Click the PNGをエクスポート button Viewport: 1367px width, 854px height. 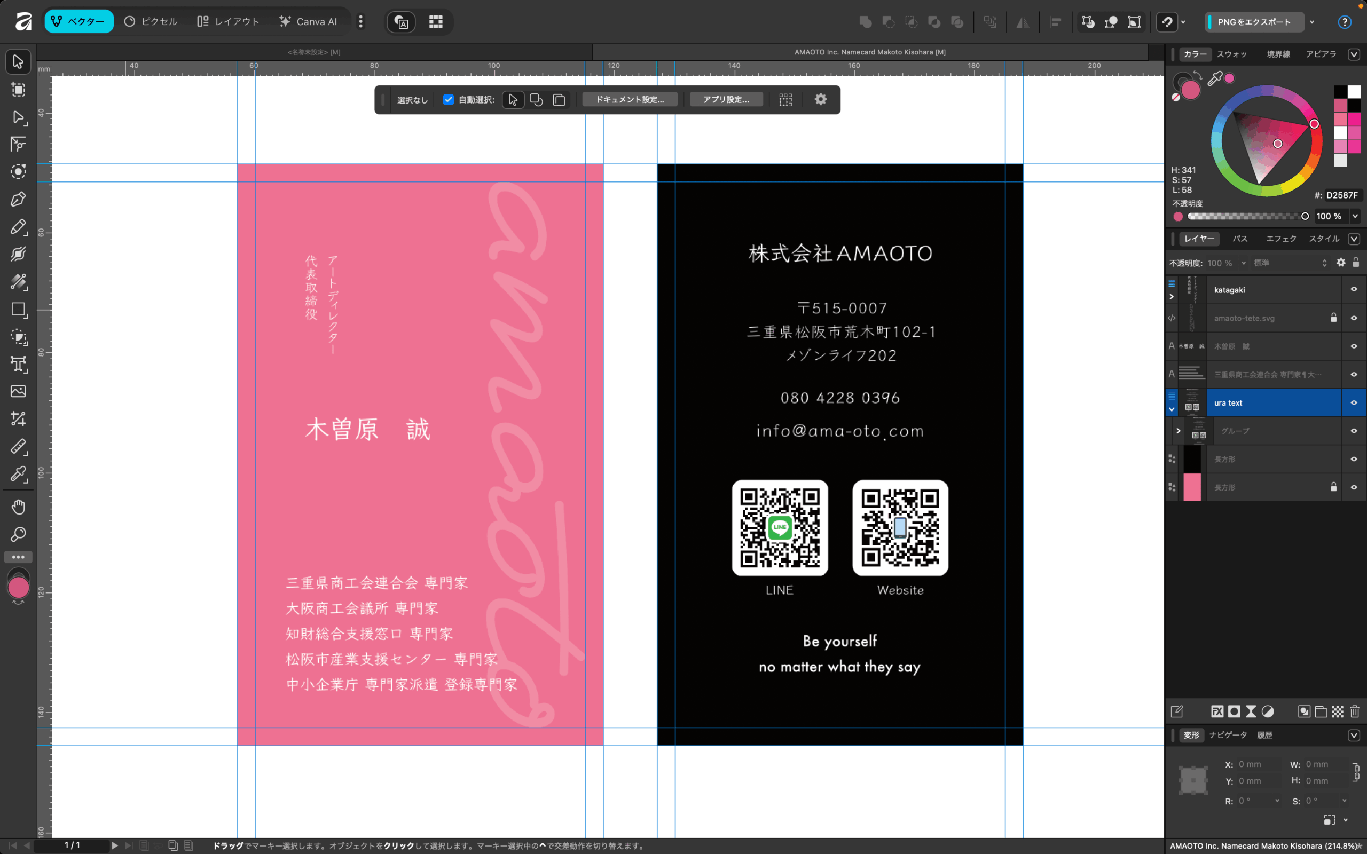(x=1254, y=21)
